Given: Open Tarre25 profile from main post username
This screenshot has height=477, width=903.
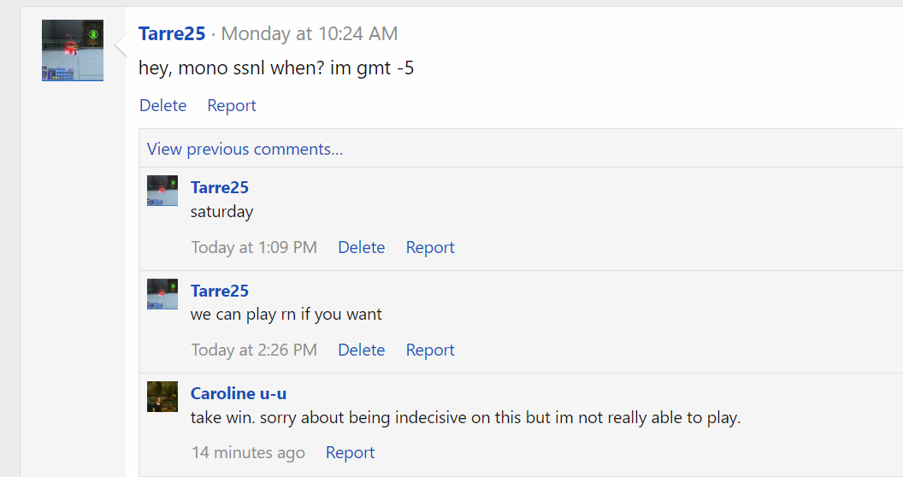Looking at the screenshot, I should coord(172,33).
